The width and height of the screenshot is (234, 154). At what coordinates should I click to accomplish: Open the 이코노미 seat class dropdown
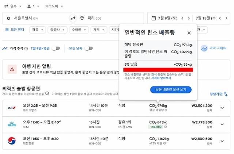[54, 6]
